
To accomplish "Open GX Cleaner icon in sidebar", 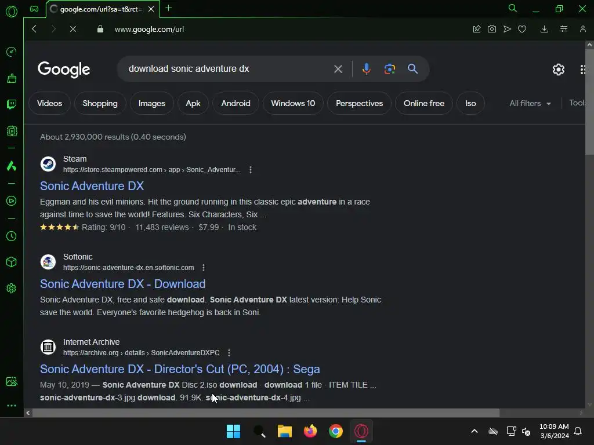I will click(12, 78).
